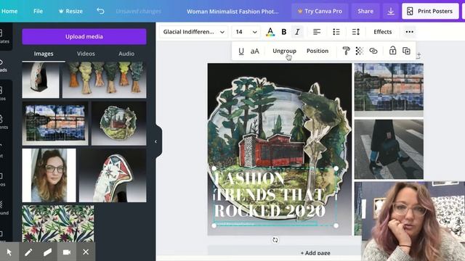Image resolution: width=465 pixels, height=261 pixels.
Task: Close the bottom annotation toolbar
Action: click(x=86, y=252)
